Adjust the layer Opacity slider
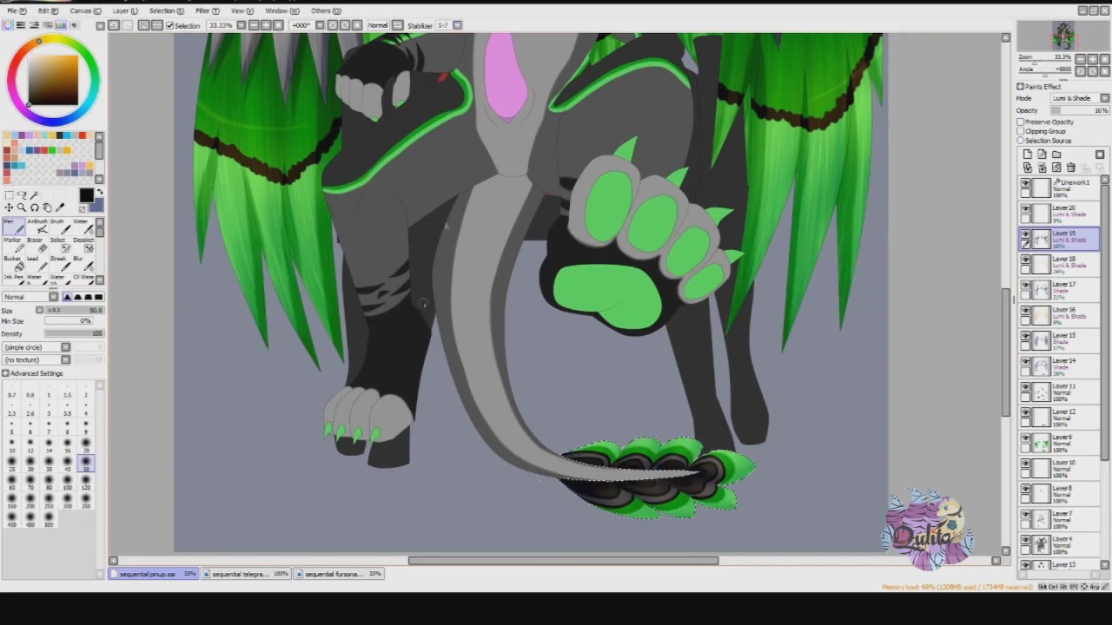Image resolution: width=1112 pixels, height=625 pixels. coord(1080,111)
